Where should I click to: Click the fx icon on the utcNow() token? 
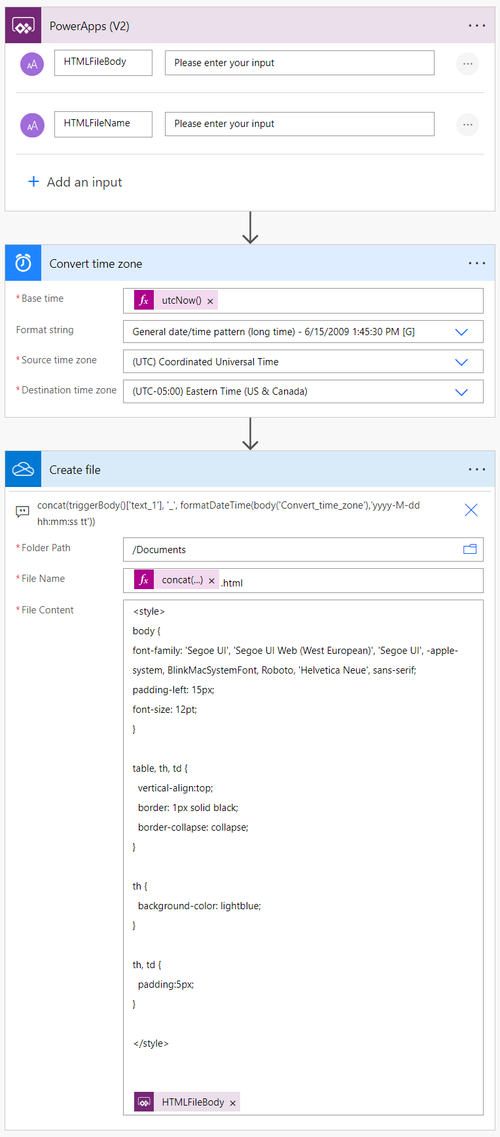pyautogui.click(x=143, y=299)
